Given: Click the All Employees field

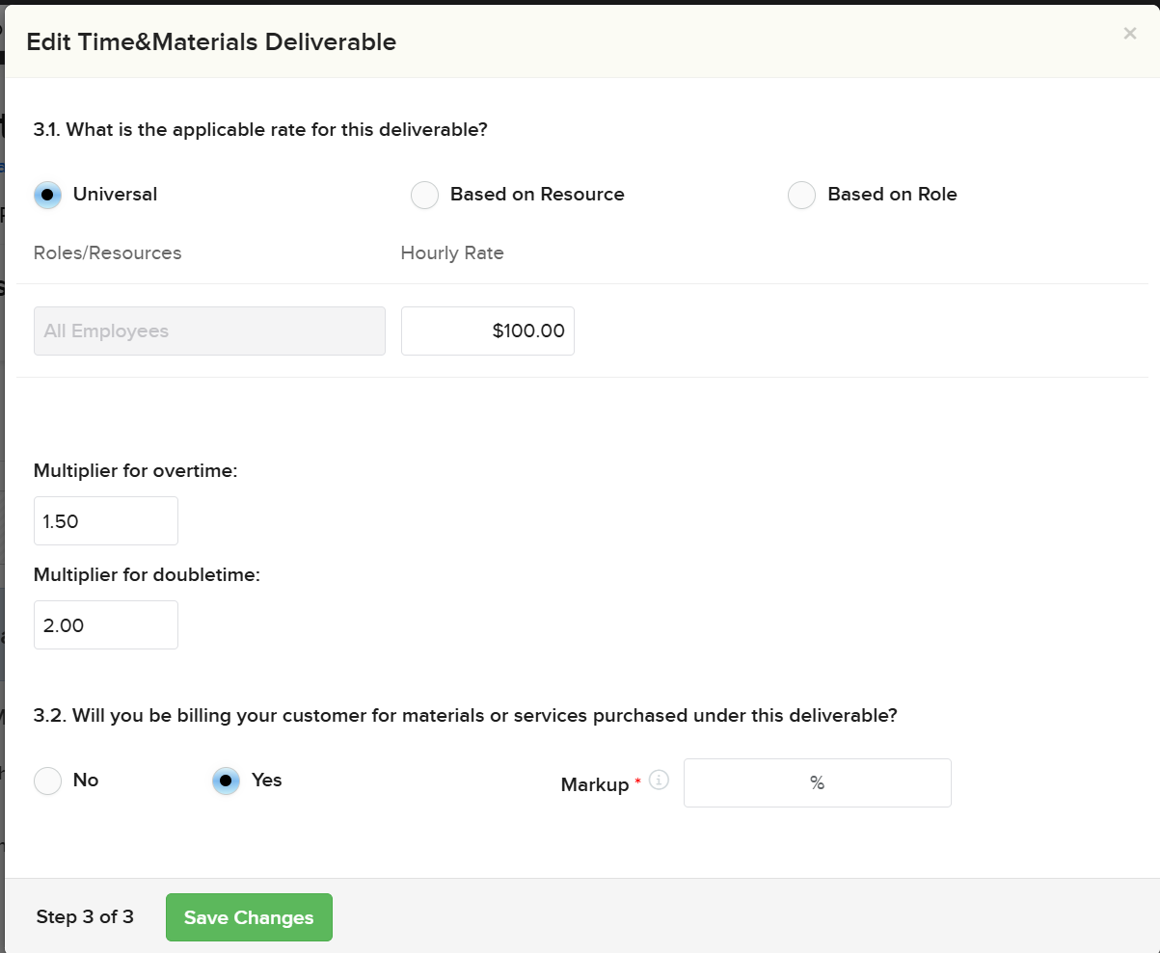Looking at the screenshot, I should pos(209,331).
